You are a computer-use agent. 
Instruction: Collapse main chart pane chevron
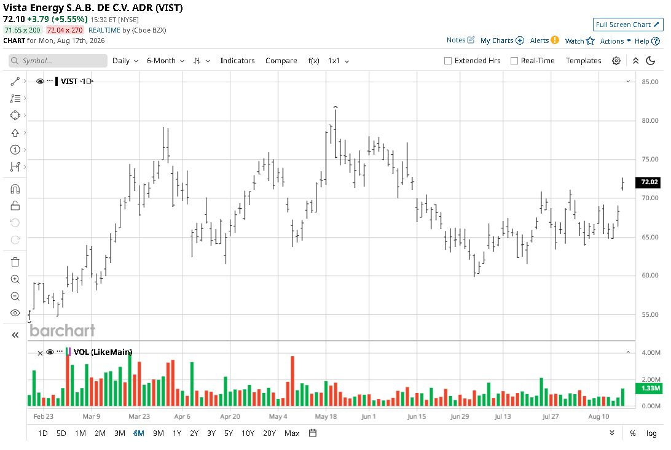coord(628,81)
